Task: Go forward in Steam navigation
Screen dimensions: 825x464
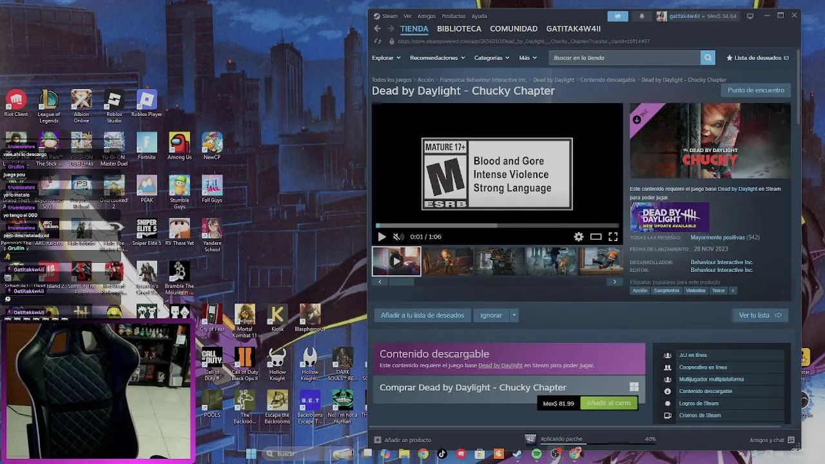Action: (391, 28)
